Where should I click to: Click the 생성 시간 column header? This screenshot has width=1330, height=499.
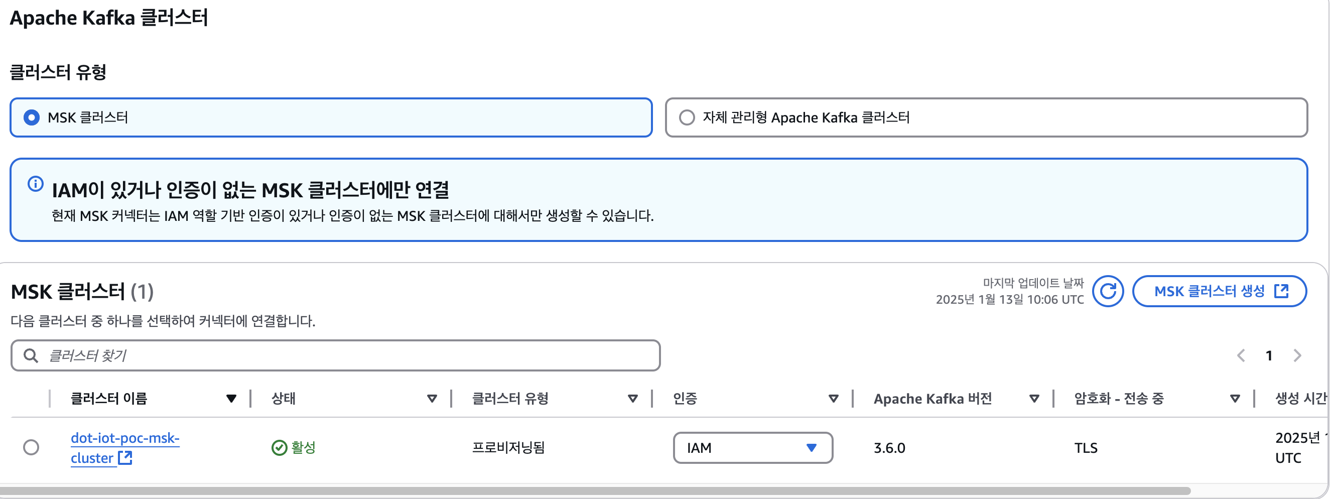click(x=1300, y=398)
